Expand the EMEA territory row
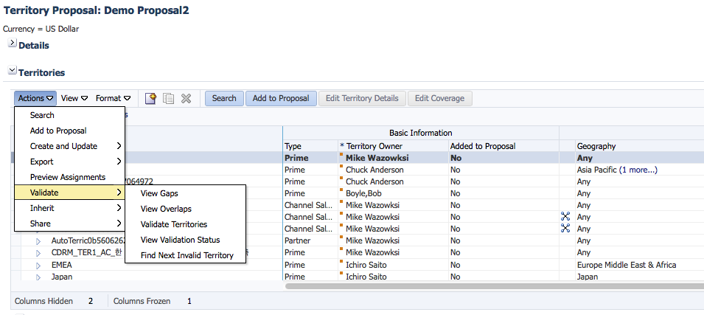The width and height of the screenshot is (704, 315). tap(38, 265)
